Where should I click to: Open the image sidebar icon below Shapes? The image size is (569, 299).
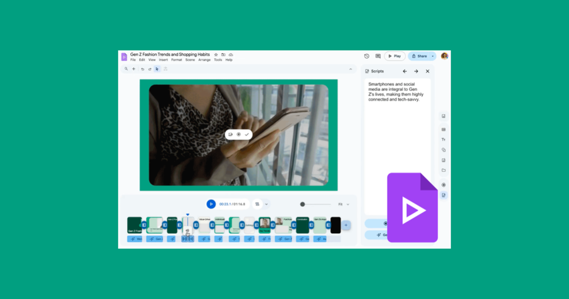point(443,160)
